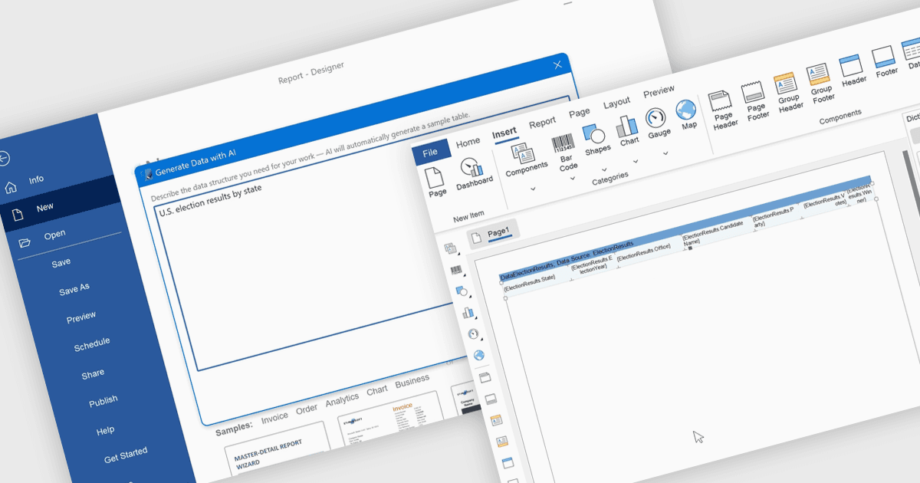Image resolution: width=920 pixels, height=483 pixels.
Task: Switch to the Layout ribbon tab
Action: [x=616, y=102]
